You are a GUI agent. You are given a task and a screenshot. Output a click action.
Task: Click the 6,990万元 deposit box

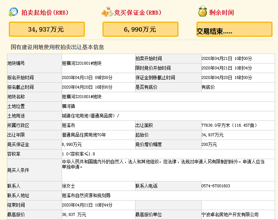coord(140,29)
